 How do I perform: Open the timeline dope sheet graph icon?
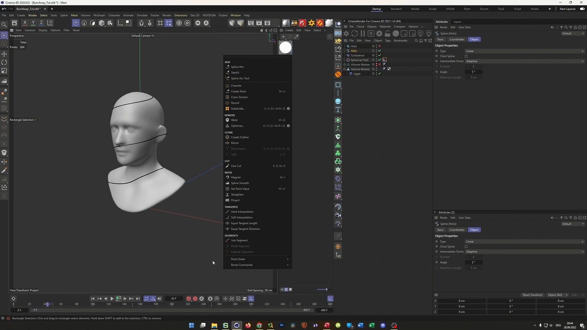[330, 299]
